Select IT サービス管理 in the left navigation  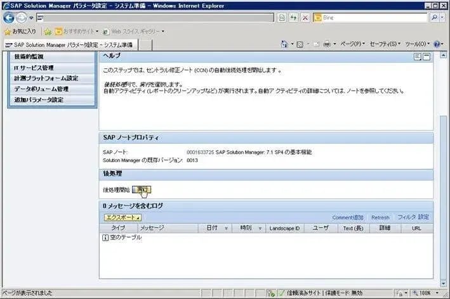52,68
